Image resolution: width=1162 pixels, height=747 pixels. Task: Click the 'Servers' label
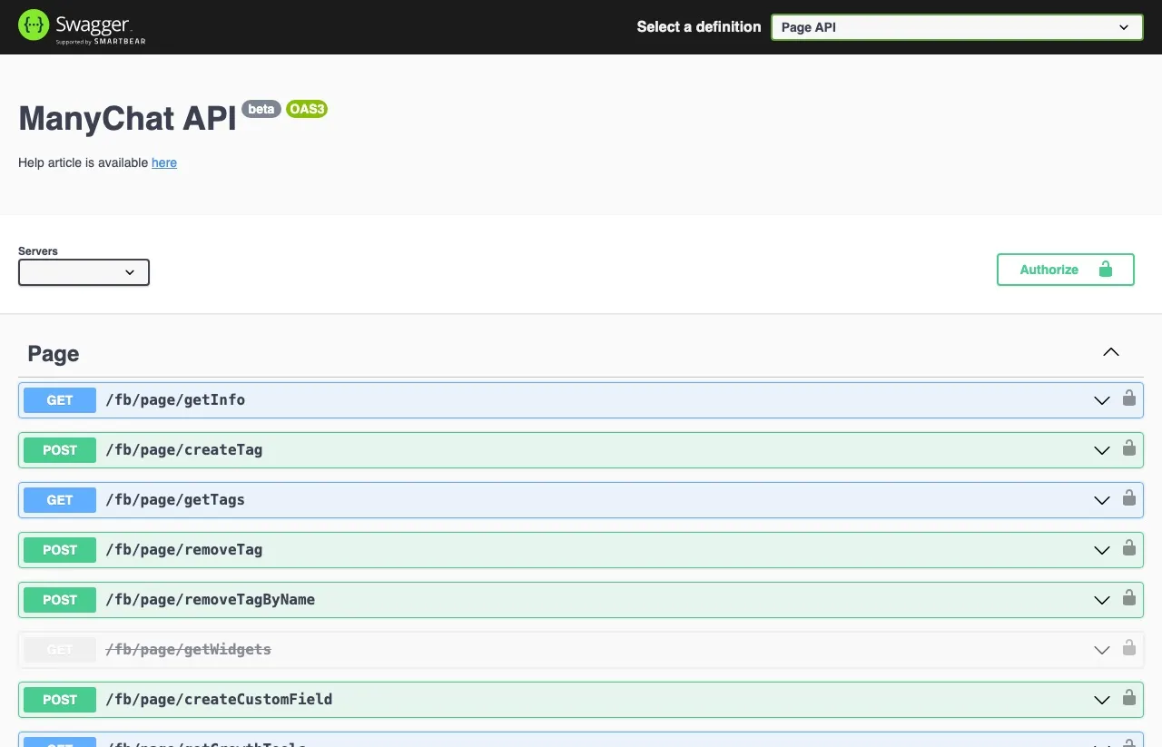pyautogui.click(x=38, y=251)
